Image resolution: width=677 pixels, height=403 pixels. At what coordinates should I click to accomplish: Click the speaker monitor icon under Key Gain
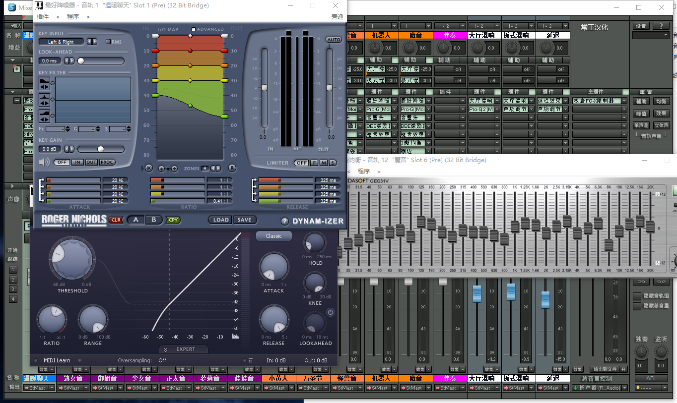click(x=44, y=162)
